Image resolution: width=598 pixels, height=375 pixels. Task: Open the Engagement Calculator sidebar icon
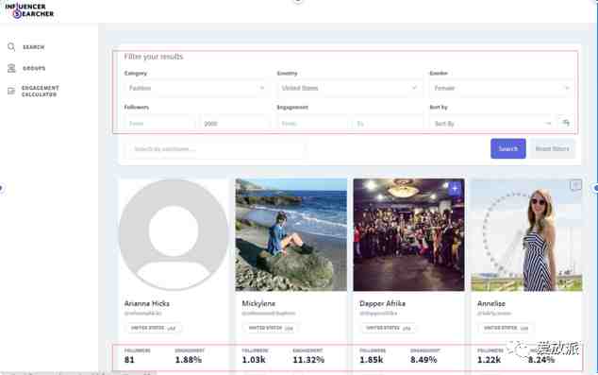pyautogui.click(x=11, y=91)
